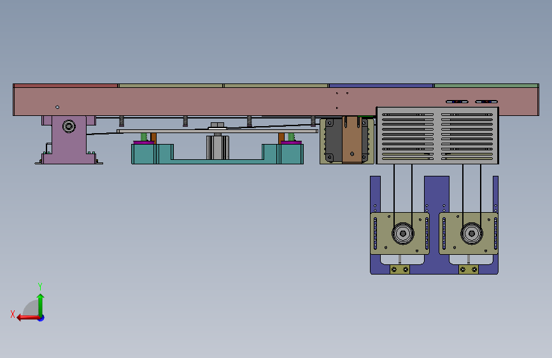Screen dimensions: 552x358
Task: Select the thin gray plate above the cylinder
Action: coord(217,131)
